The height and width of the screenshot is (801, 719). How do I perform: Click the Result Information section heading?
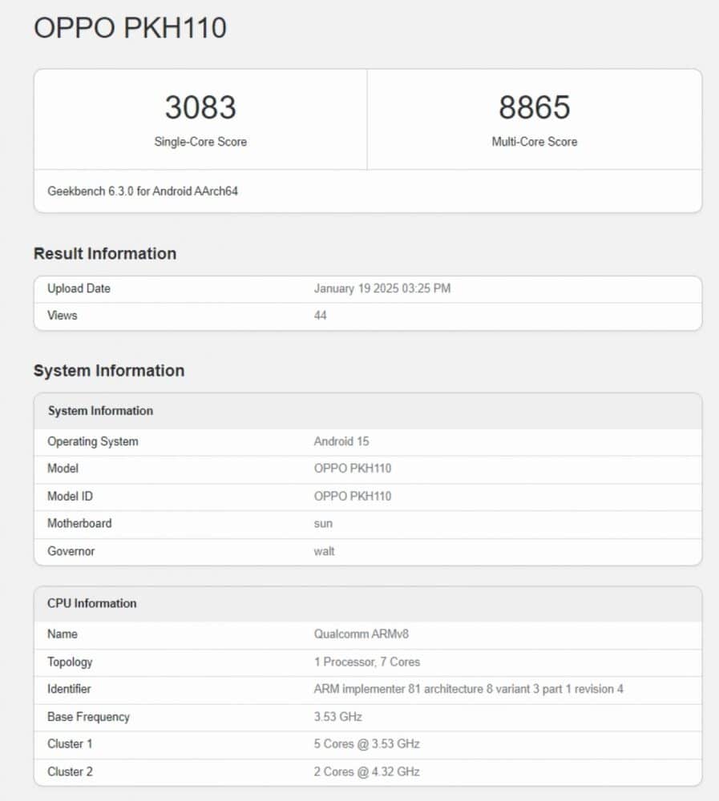pos(104,253)
